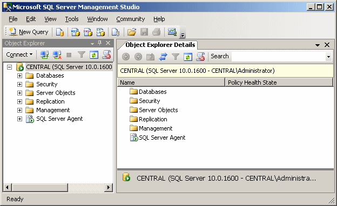
Task: Open the Search box dropdown arrow
Action: 328,57
